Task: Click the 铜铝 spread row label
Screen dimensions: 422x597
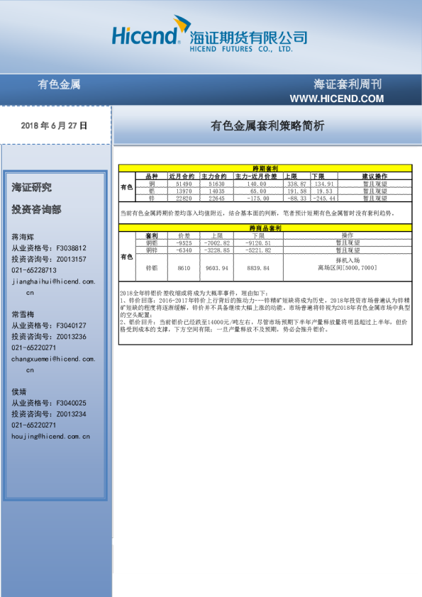Action: [x=152, y=242]
